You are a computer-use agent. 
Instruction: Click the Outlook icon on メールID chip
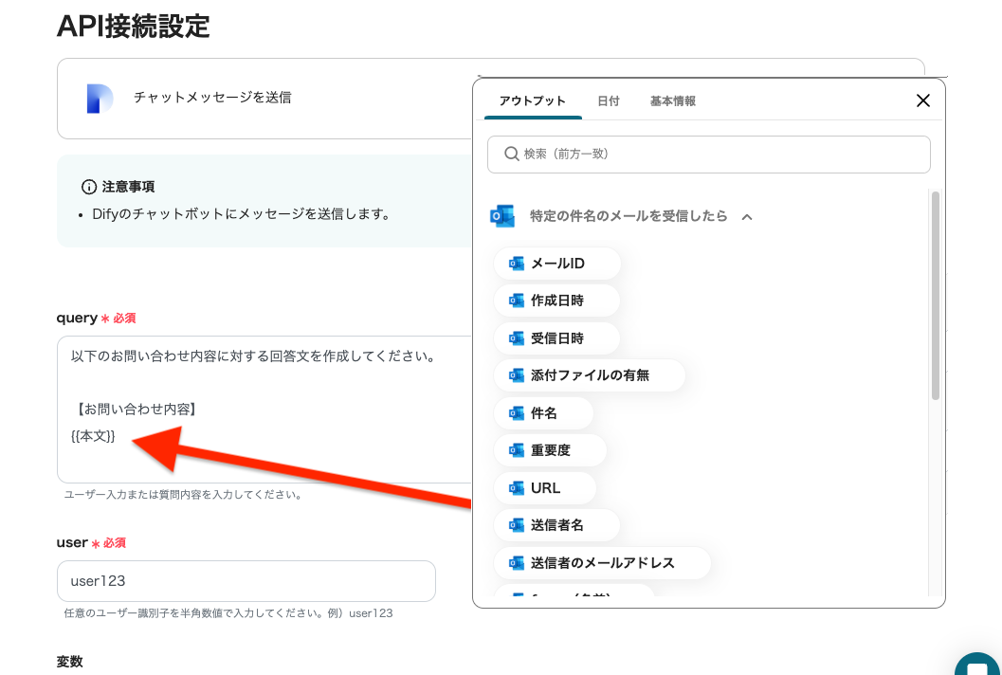pos(517,264)
